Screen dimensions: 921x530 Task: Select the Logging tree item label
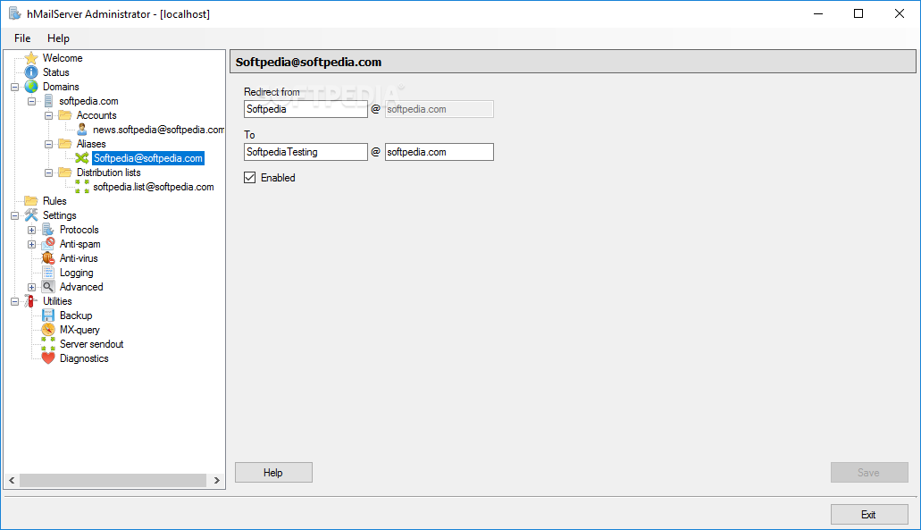[x=76, y=273]
